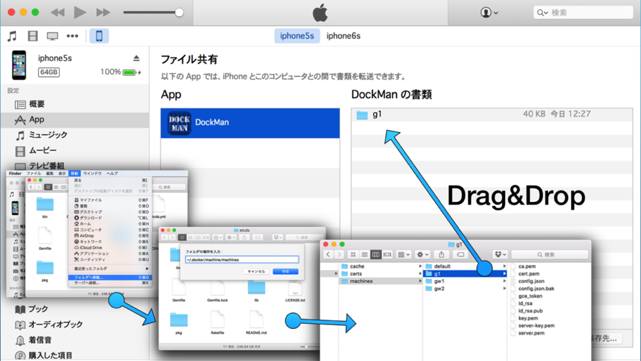Open the account user menu in iTunes

(489, 13)
